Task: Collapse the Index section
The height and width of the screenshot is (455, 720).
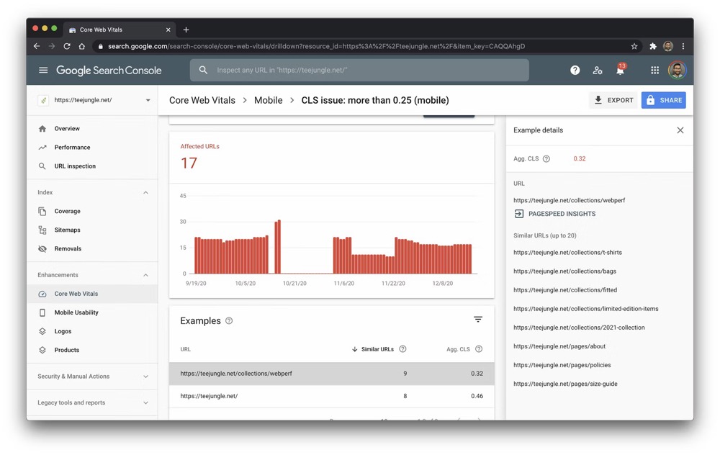Action: coord(145,193)
